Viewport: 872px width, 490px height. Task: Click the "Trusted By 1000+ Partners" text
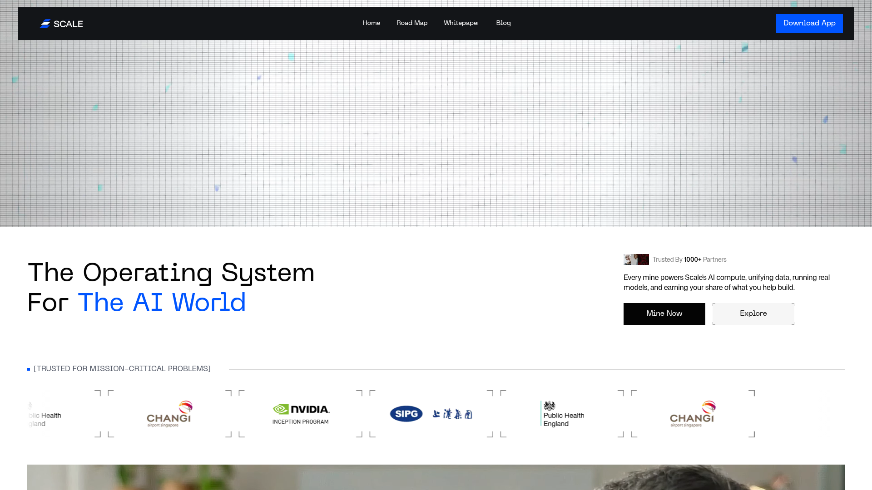coord(689,260)
